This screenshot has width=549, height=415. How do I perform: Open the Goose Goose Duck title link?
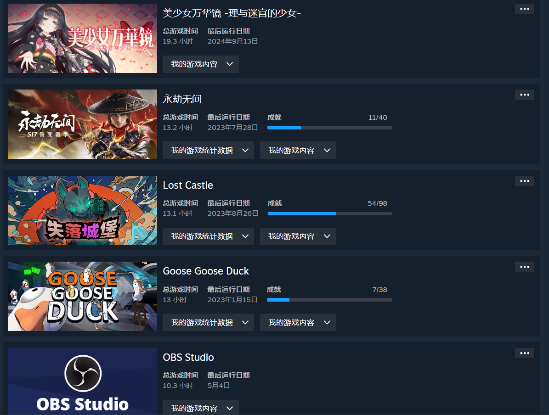pos(206,271)
